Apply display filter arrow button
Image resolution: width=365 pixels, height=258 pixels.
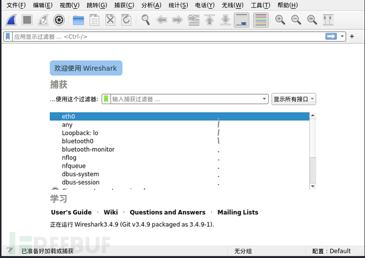pyautogui.click(x=331, y=36)
